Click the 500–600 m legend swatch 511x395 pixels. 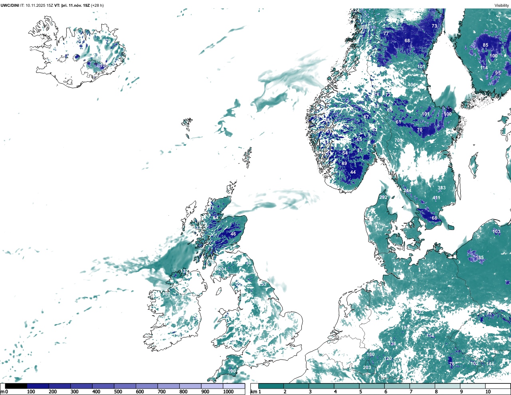(x=125, y=386)
